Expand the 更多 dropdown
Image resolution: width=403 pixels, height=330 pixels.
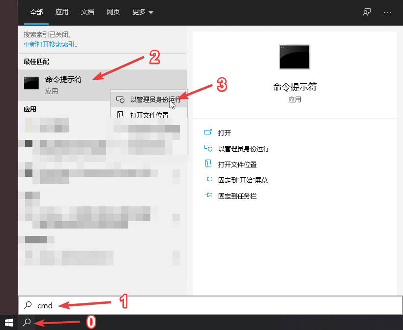pyautogui.click(x=143, y=12)
